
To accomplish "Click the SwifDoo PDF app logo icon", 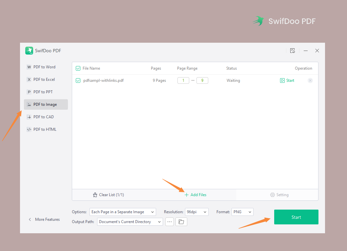I will tap(29, 51).
